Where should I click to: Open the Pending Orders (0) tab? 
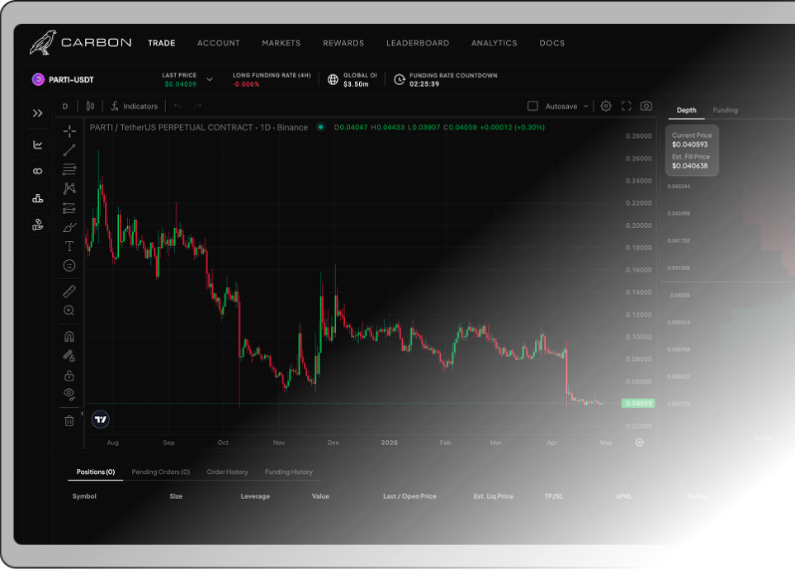tap(161, 472)
